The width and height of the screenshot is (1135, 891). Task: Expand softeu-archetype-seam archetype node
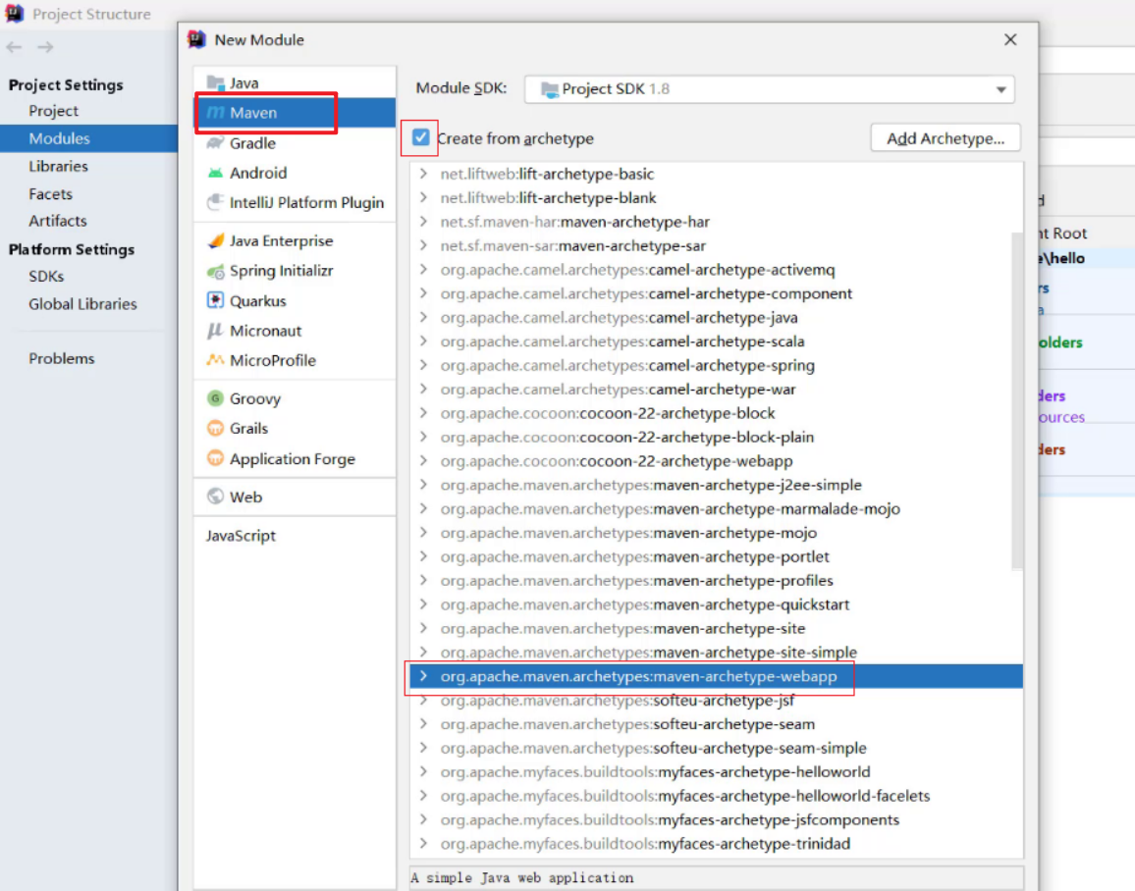tap(423, 723)
